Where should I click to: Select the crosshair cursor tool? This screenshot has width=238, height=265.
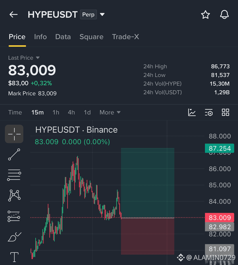tap(14, 134)
